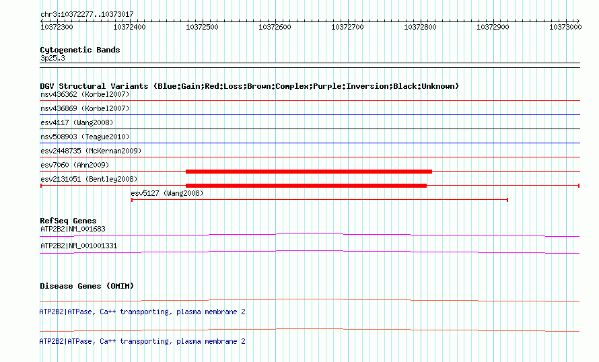
Task: Click the chr3:10372277..10373017 region label
Action: click(87, 14)
